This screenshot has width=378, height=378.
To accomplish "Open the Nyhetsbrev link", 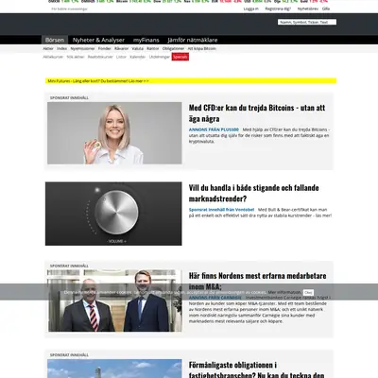I will pyautogui.click(x=308, y=9).
